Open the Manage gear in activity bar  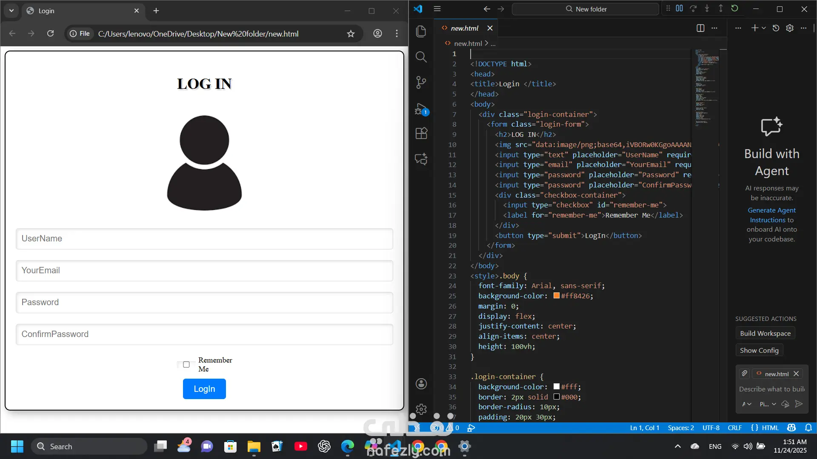421,409
